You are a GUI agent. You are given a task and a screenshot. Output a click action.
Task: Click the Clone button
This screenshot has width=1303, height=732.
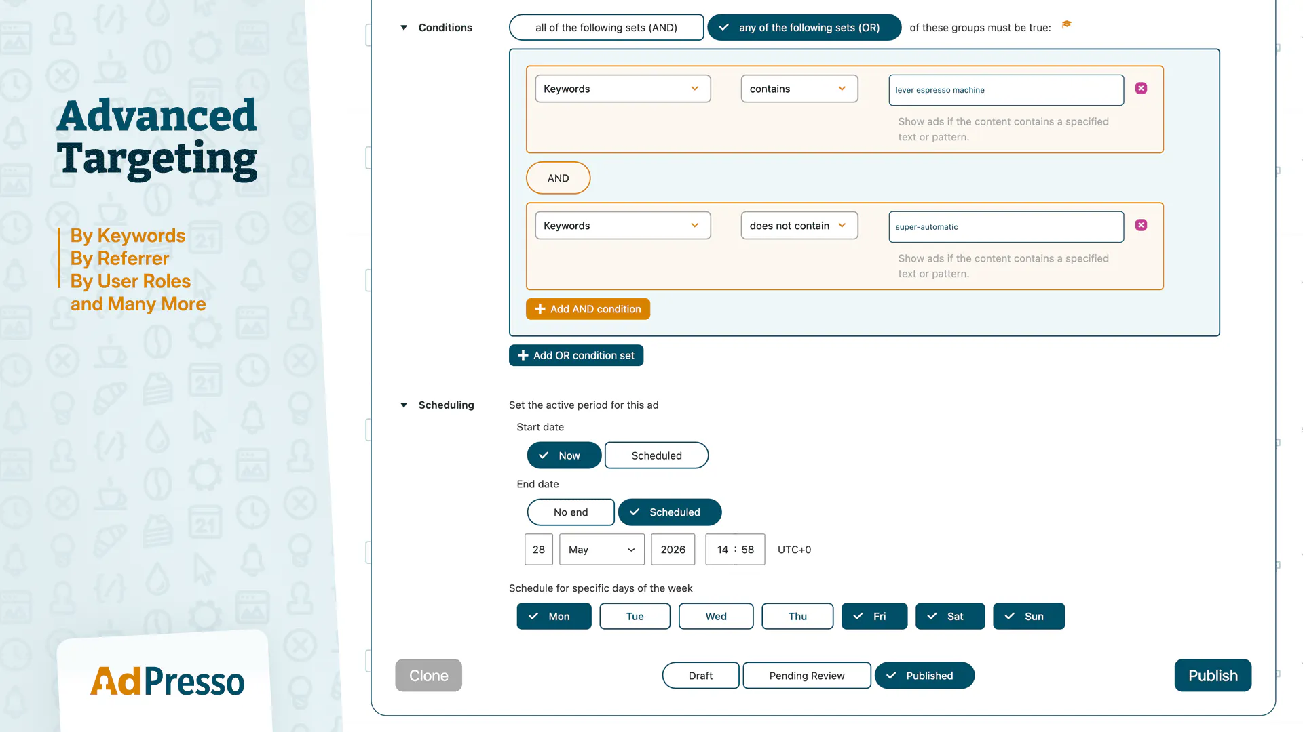(428, 676)
